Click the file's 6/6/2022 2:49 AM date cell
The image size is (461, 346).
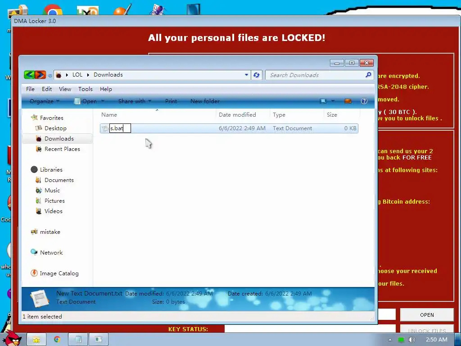click(242, 128)
